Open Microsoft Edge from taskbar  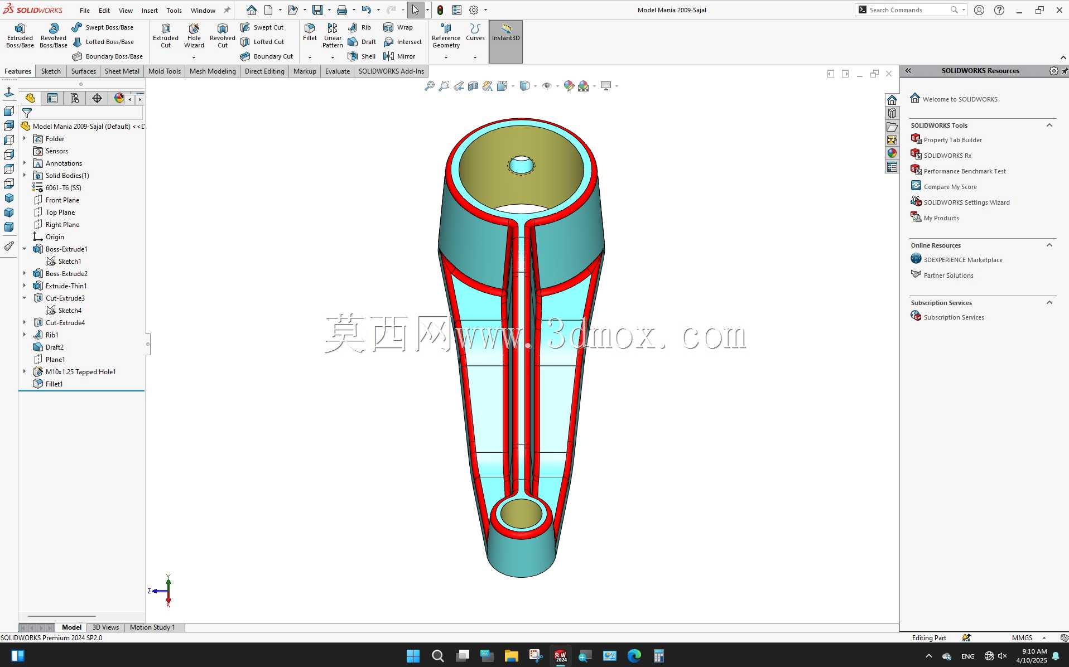pyautogui.click(x=634, y=656)
